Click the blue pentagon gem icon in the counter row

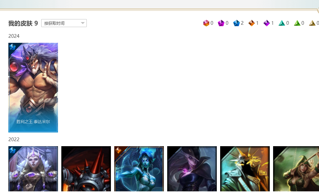(237, 23)
